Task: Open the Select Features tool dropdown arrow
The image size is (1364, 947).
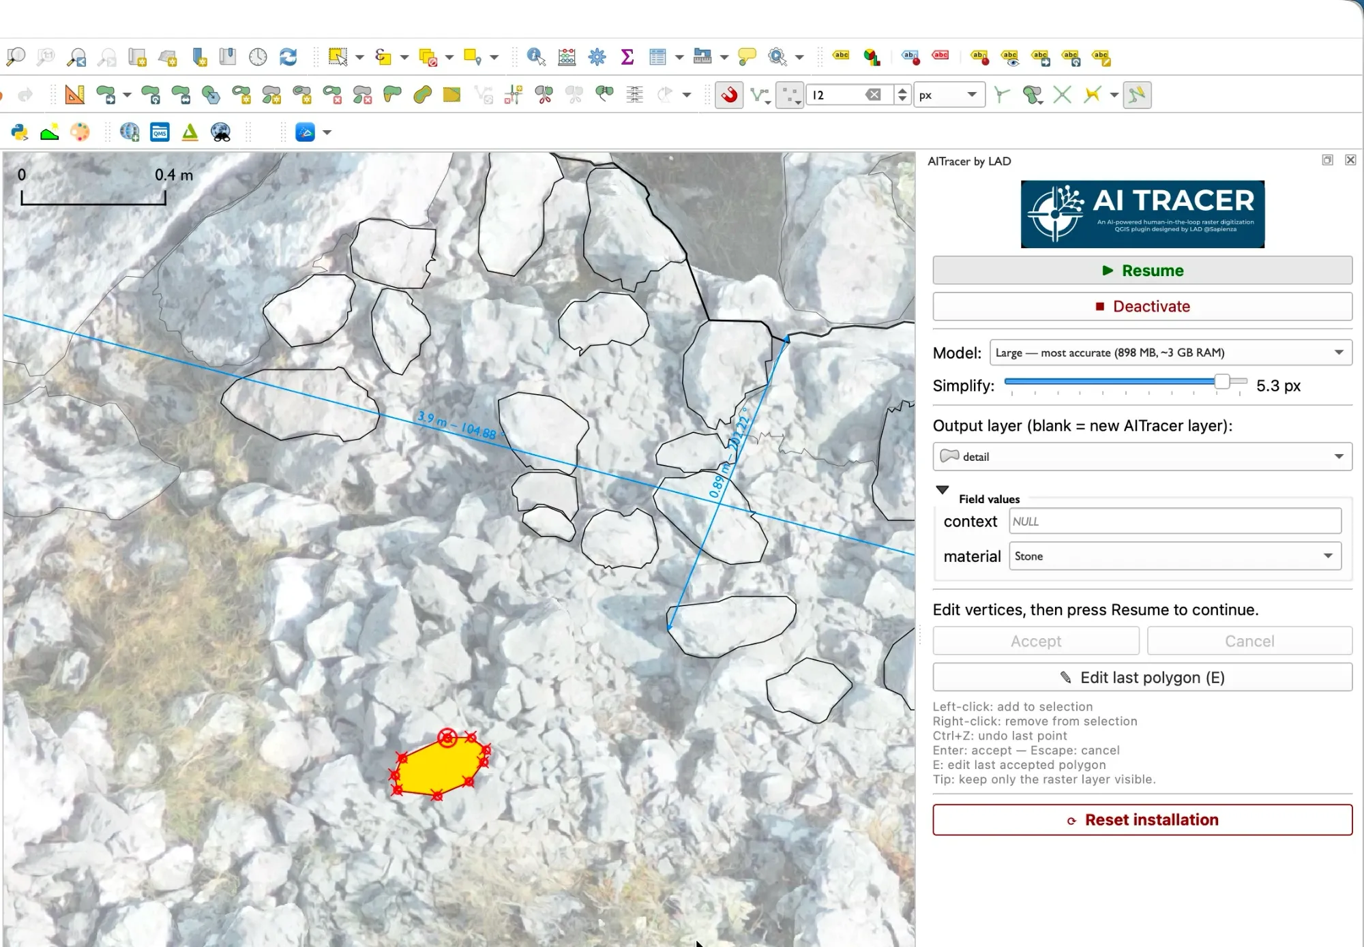Action: pyautogui.click(x=359, y=57)
